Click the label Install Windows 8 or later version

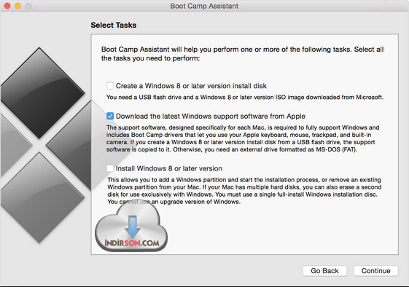(169, 168)
